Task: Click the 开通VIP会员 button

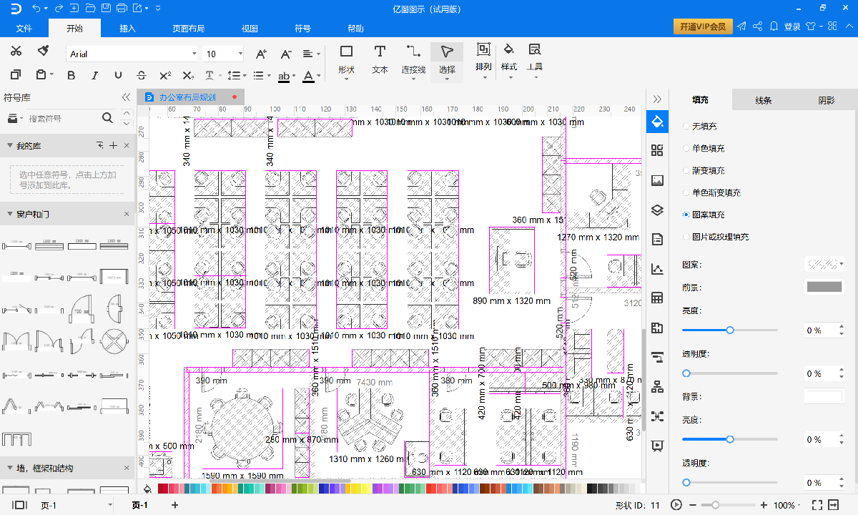Action: [x=703, y=26]
